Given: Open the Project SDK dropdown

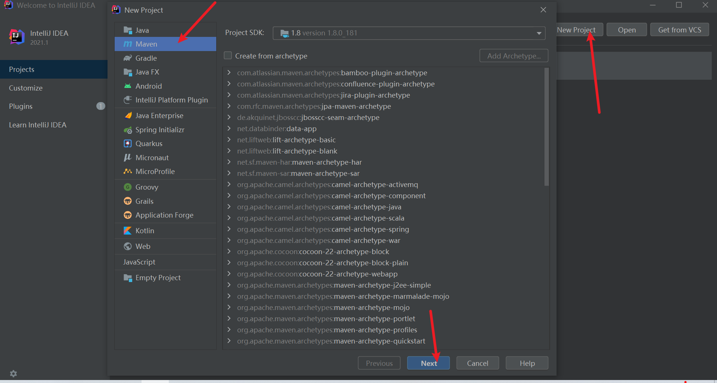Looking at the screenshot, I should (x=409, y=33).
